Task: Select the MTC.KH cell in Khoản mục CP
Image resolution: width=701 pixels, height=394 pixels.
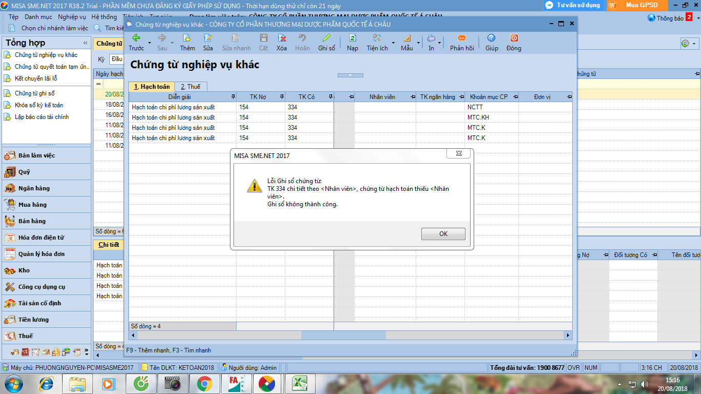Action: pyautogui.click(x=492, y=117)
